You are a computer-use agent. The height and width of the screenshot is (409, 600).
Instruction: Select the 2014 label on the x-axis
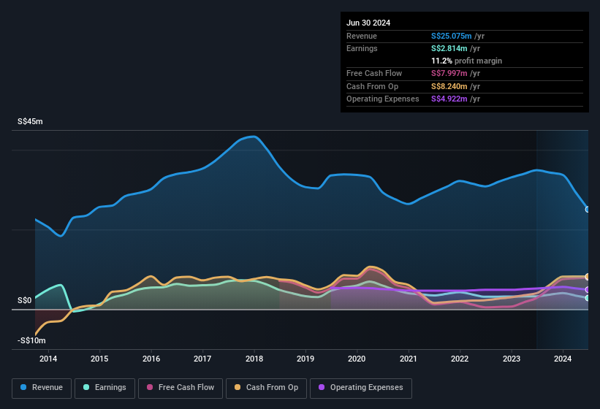click(x=48, y=359)
